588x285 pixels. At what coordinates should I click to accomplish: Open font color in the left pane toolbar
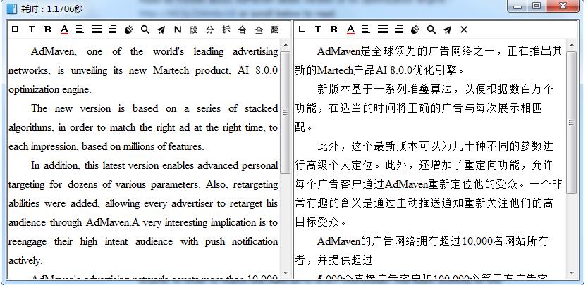[x=64, y=30]
